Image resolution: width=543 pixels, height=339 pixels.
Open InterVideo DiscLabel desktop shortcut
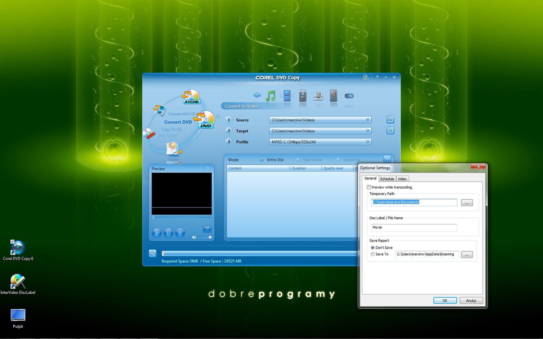[18, 284]
